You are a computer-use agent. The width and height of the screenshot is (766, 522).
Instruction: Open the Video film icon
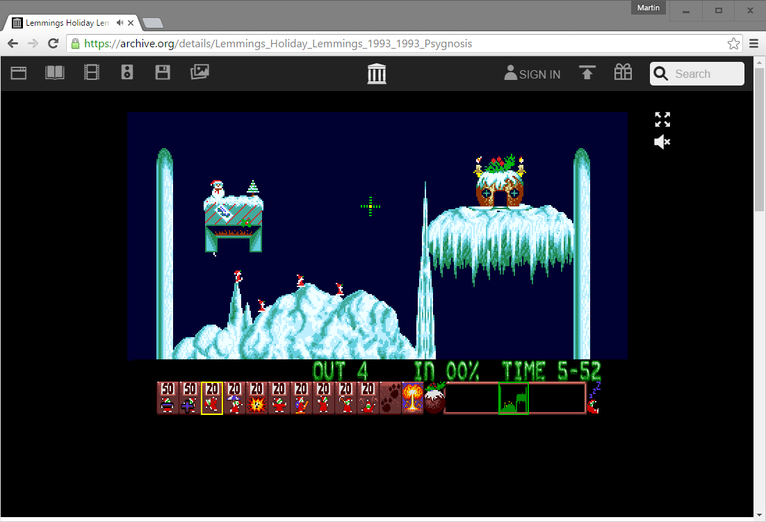coord(91,72)
